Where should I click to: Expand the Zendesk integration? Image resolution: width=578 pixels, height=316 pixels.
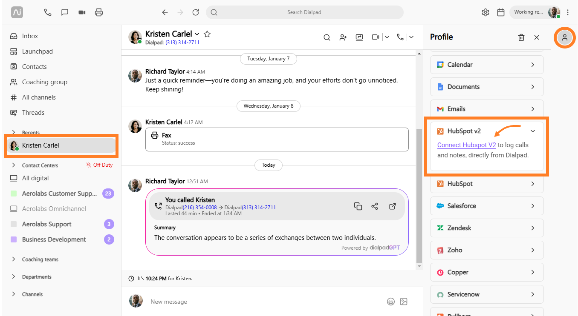(x=487, y=228)
